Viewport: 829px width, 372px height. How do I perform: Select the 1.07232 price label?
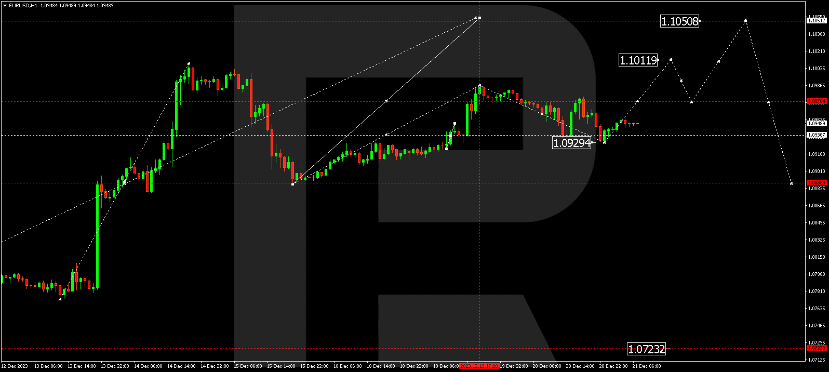click(646, 349)
